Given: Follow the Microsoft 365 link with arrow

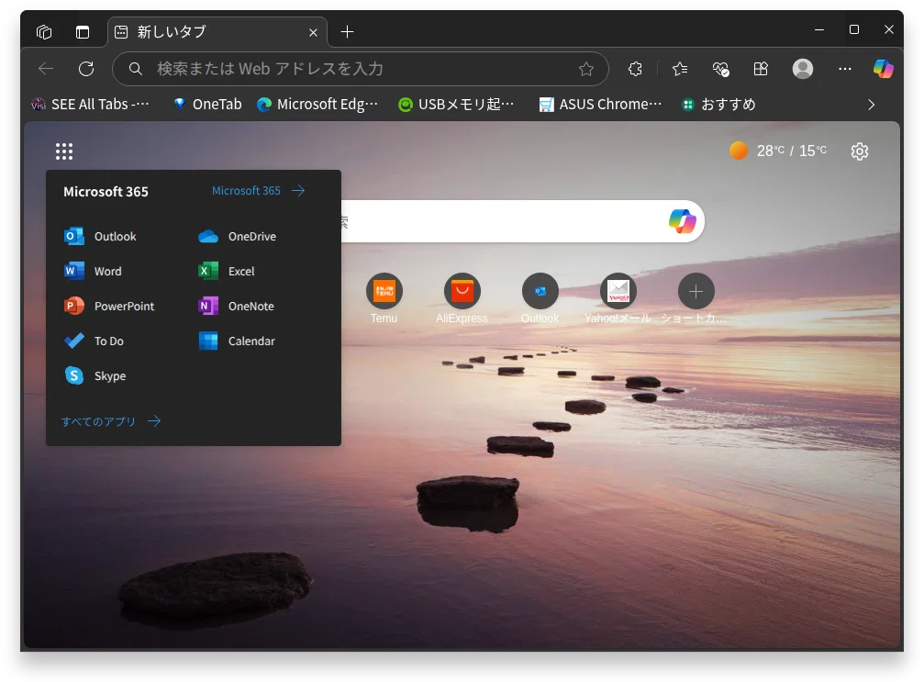Looking at the screenshot, I should click(258, 190).
